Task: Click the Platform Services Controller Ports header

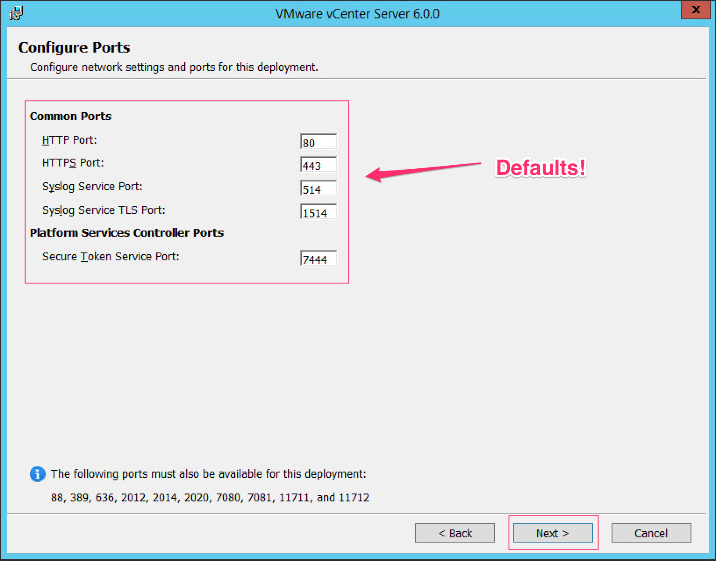Action: coord(126,233)
